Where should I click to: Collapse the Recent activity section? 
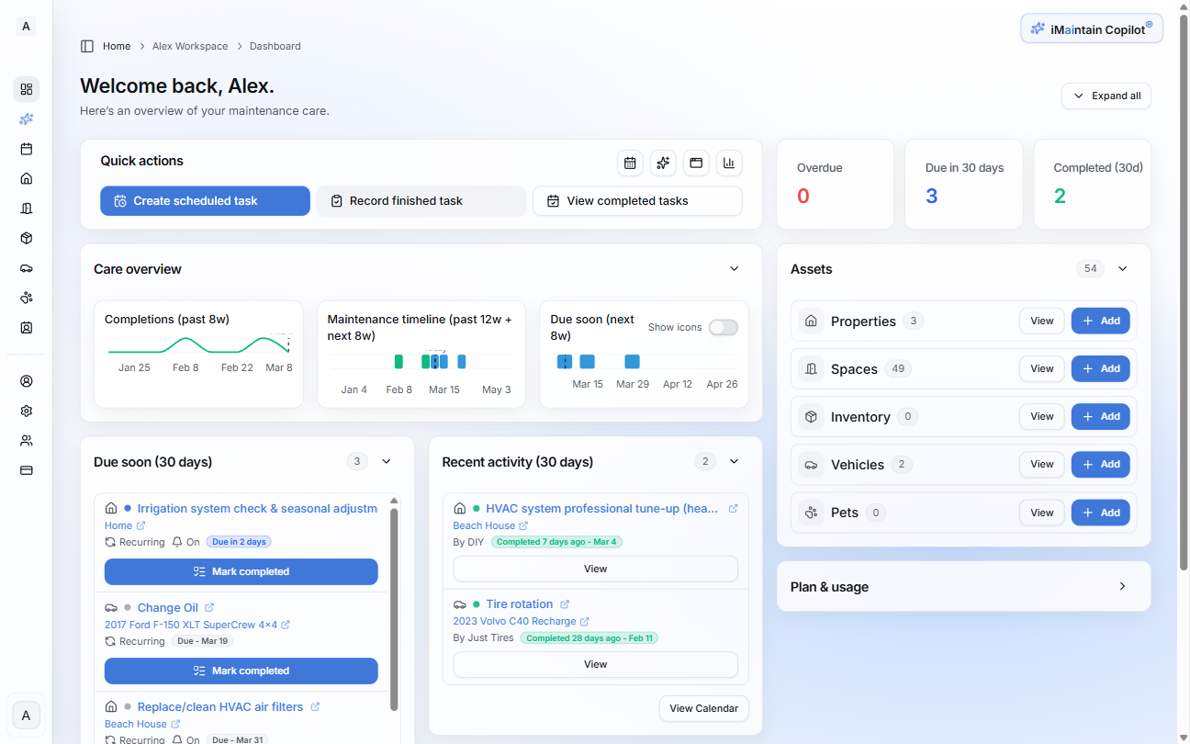click(734, 461)
